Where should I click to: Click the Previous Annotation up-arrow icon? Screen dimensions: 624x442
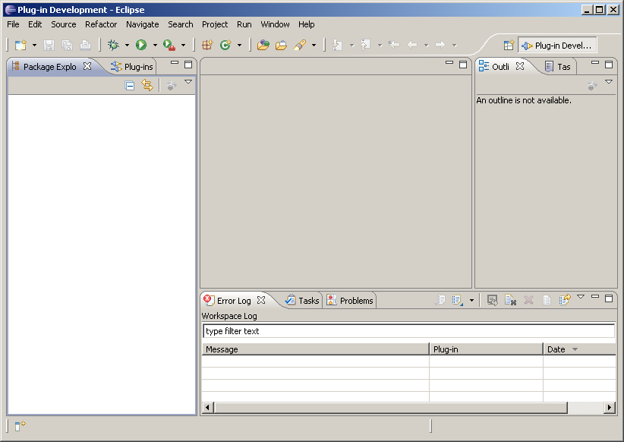(x=365, y=45)
